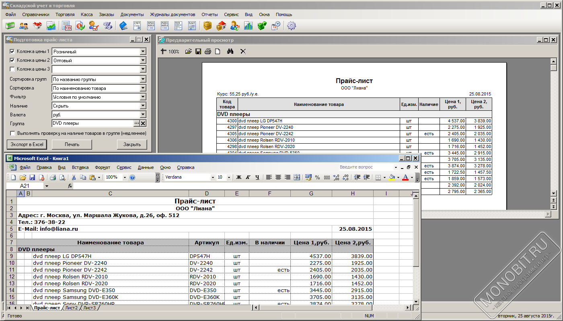Screen dimensions: 563x321
Task: Close preview using the X toolbar icon
Action: pos(243,51)
